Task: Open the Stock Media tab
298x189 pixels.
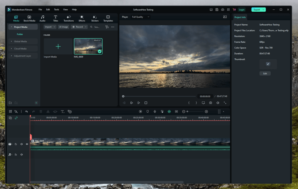Action: (x=29, y=18)
